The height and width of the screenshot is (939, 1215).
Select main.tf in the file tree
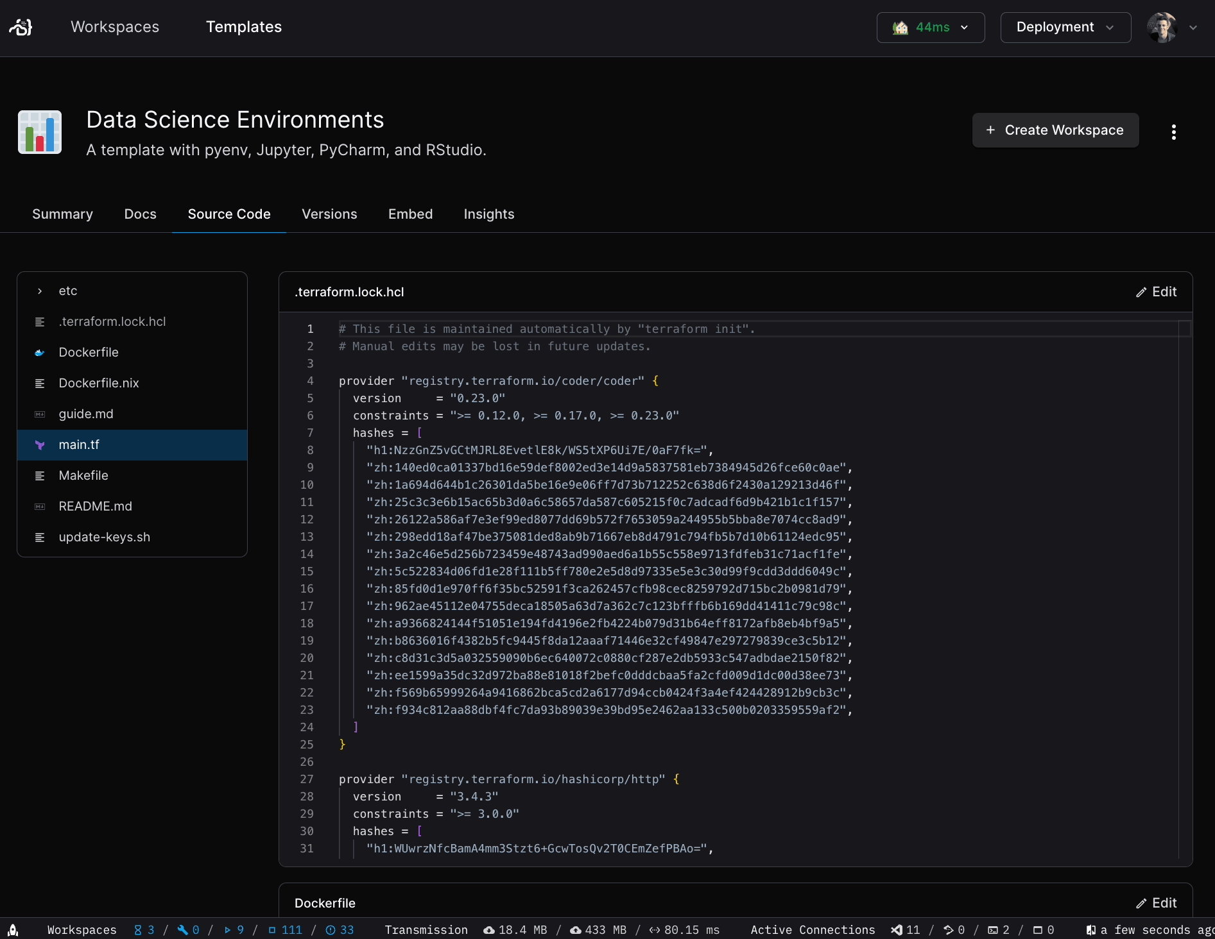132,445
